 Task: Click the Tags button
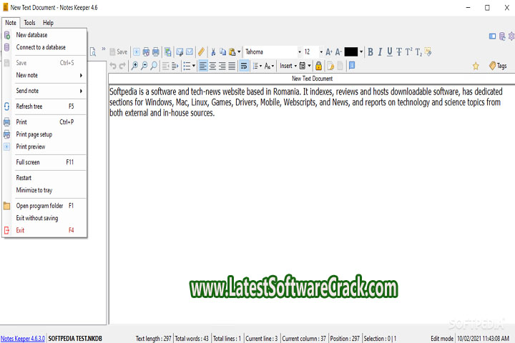point(498,66)
